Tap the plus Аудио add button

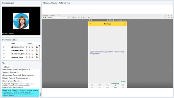(122, 81)
